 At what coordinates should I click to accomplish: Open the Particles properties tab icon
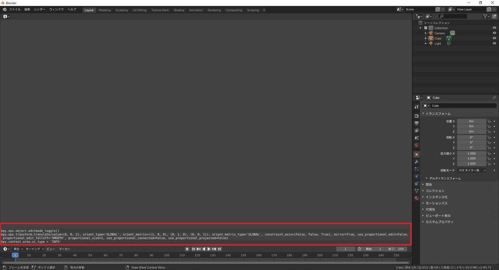click(417, 169)
